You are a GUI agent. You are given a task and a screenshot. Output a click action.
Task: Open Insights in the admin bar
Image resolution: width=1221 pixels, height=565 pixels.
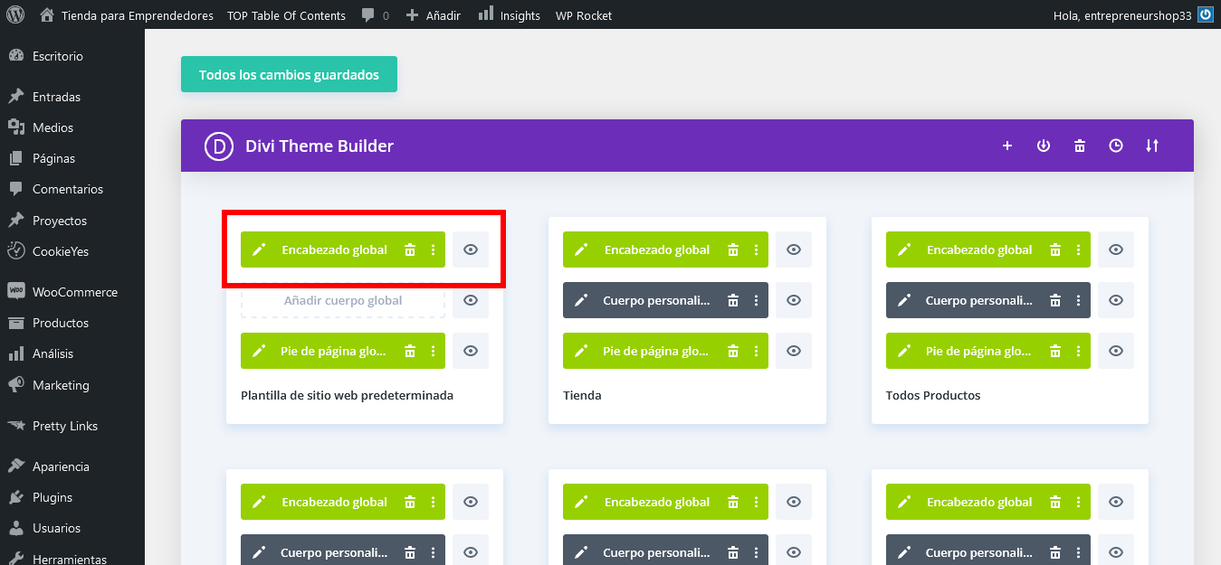click(x=509, y=14)
